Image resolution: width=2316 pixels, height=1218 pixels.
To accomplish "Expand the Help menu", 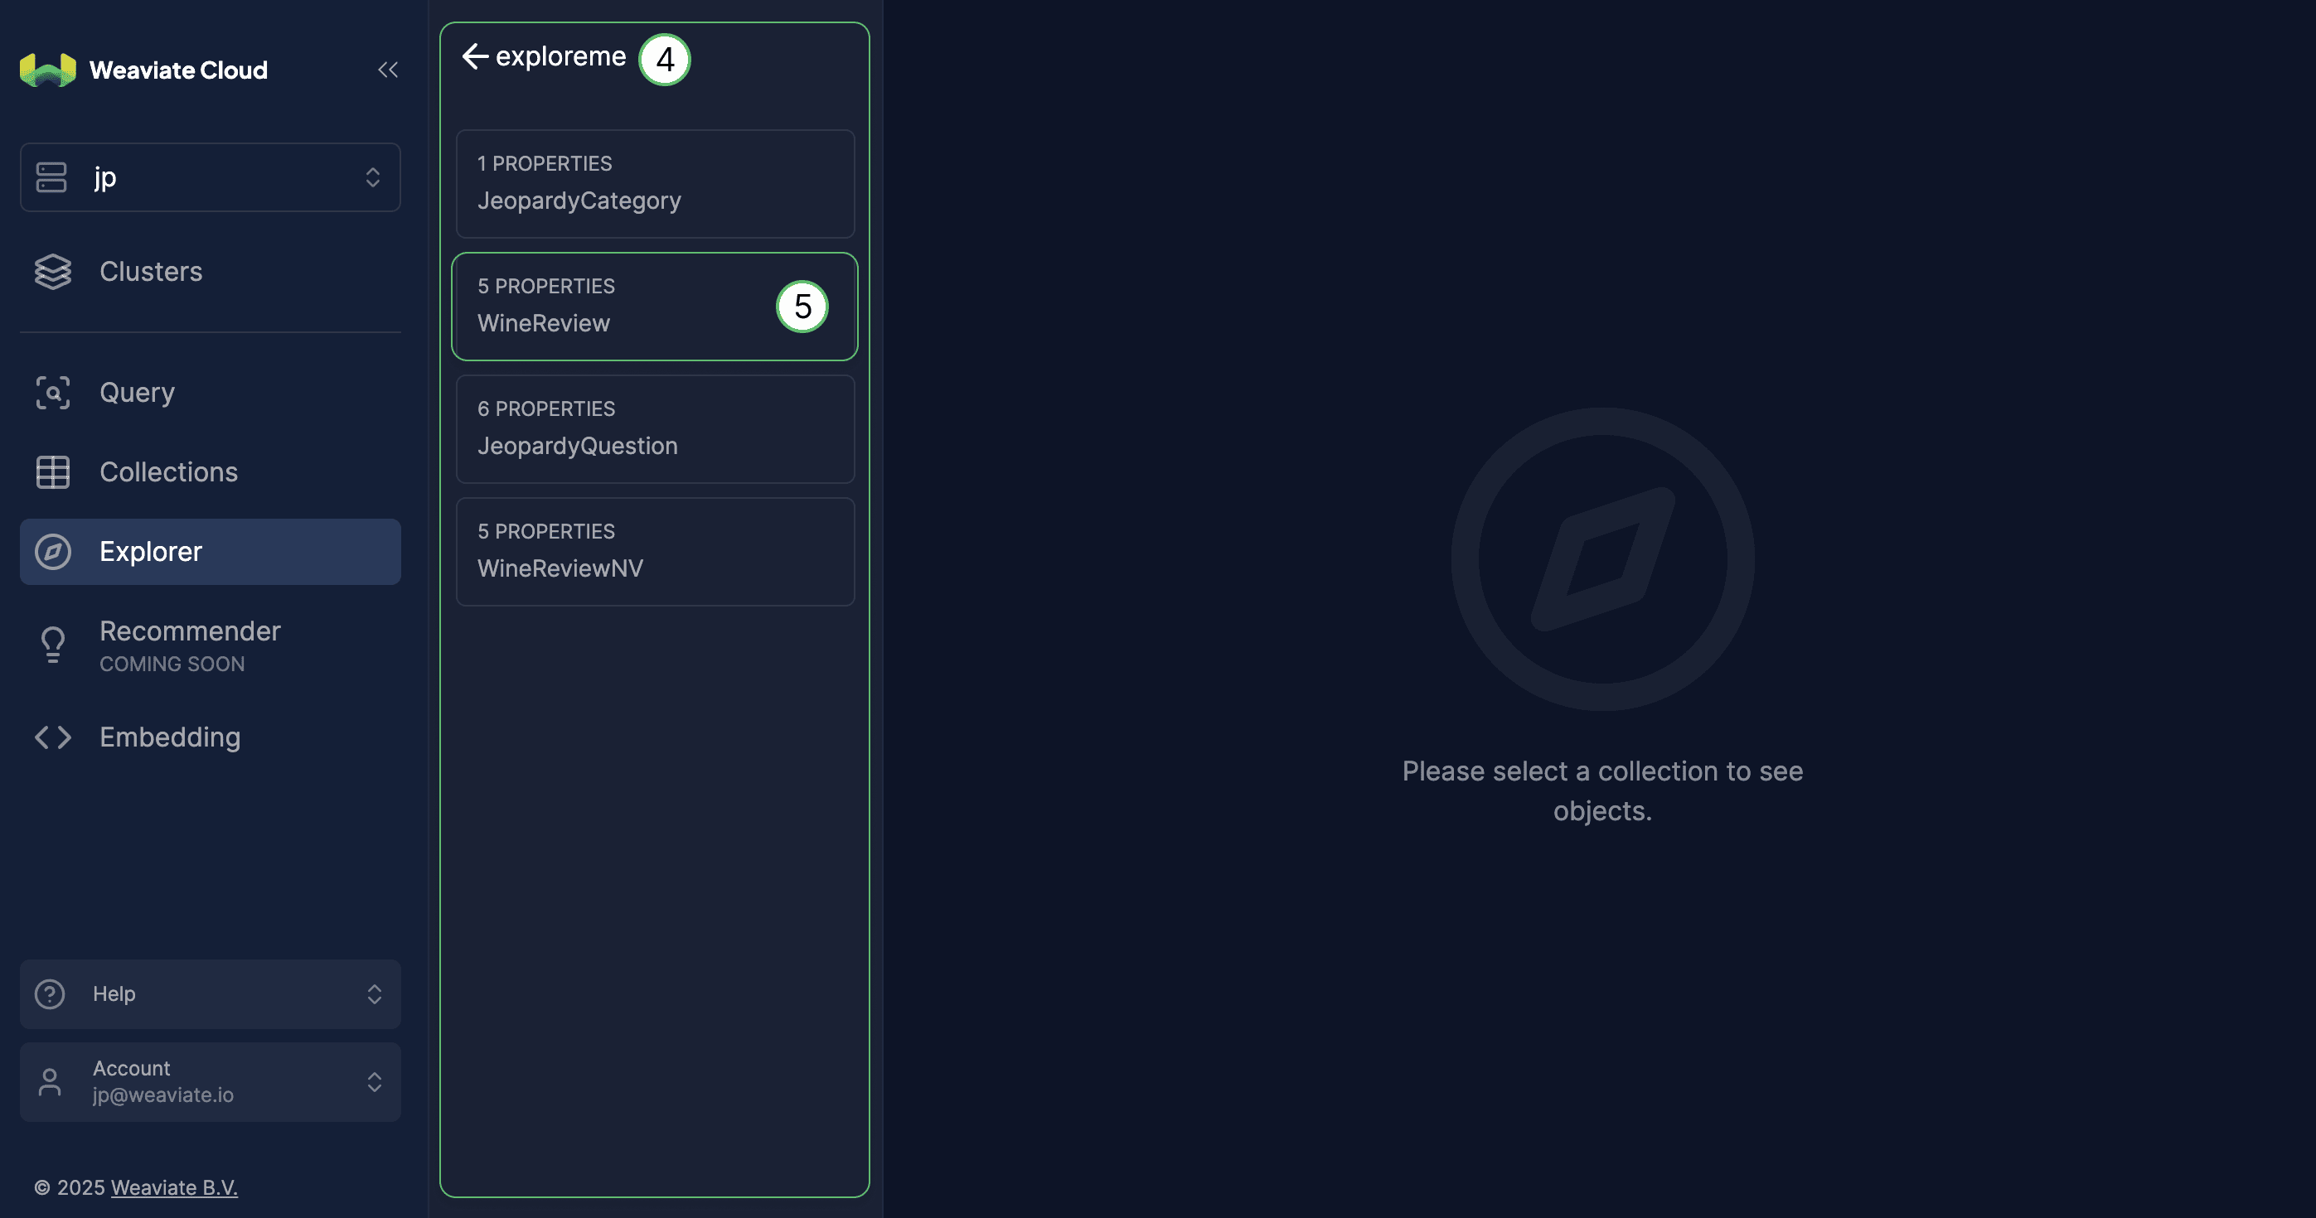I will pyautogui.click(x=211, y=994).
